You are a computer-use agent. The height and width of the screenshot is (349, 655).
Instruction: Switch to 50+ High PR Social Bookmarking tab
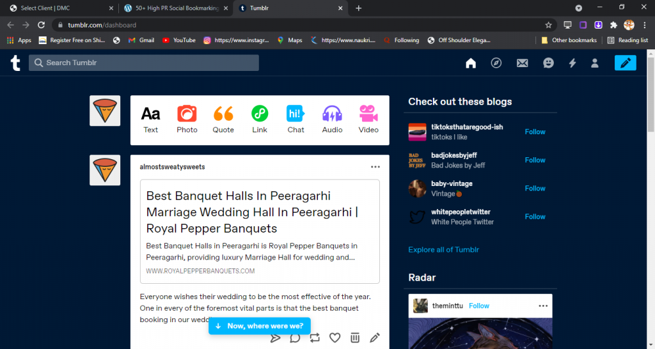(x=177, y=8)
